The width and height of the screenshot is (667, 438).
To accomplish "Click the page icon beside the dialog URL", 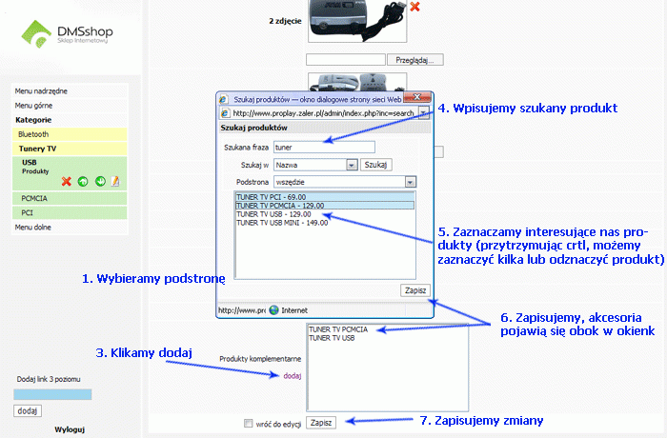I will click(225, 113).
